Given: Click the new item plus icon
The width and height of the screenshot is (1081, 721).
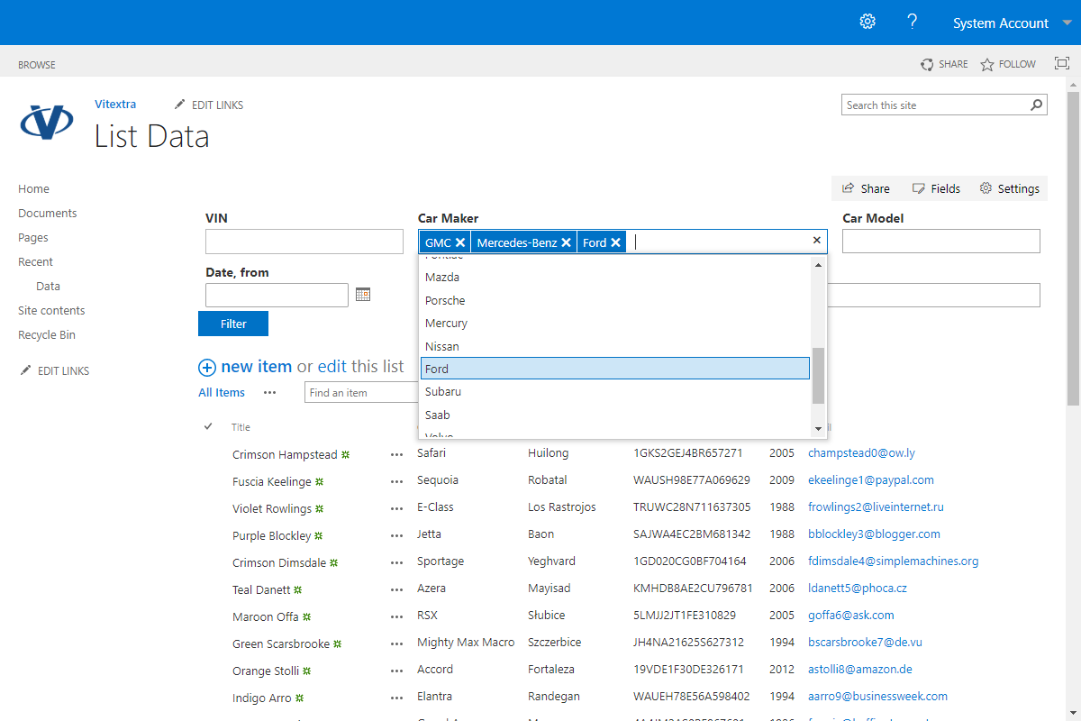Looking at the screenshot, I should [207, 367].
